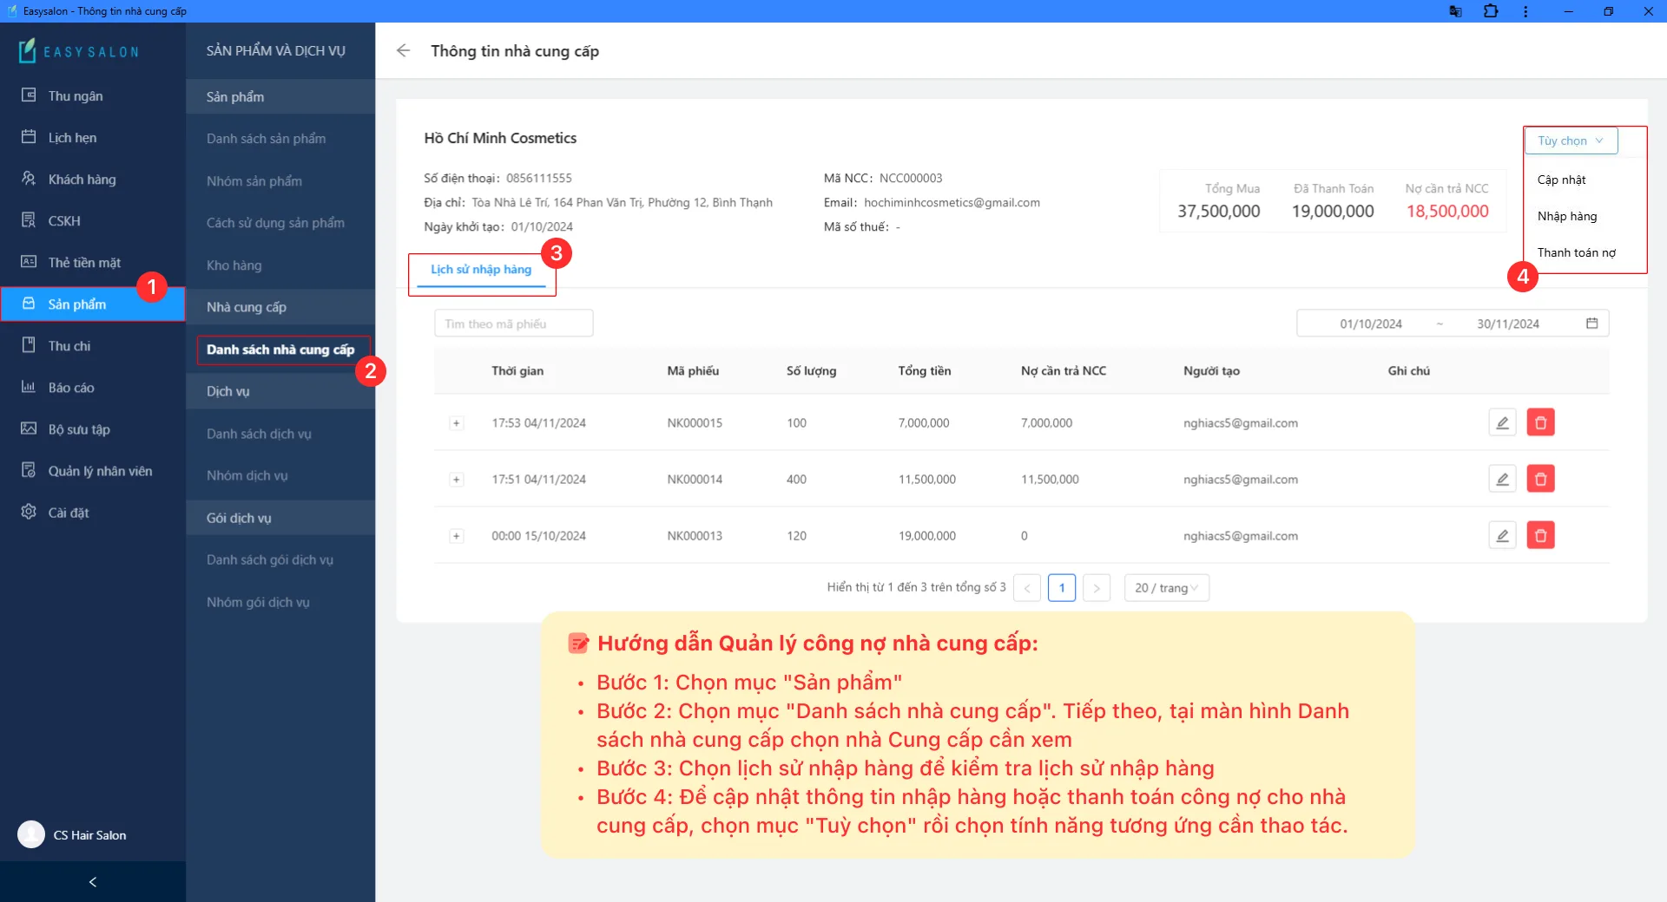Open CSKH customer care menu

click(x=92, y=221)
